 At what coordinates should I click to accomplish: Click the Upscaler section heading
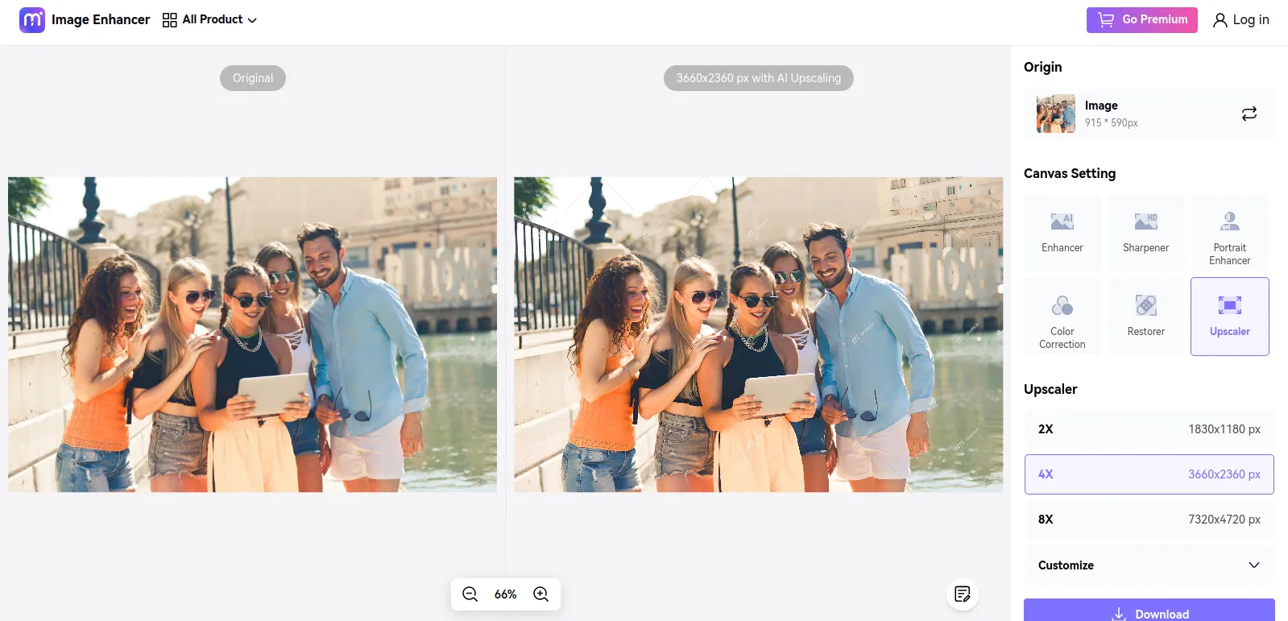(x=1050, y=389)
